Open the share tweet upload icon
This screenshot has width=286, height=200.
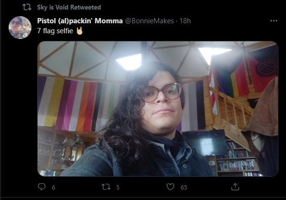pos(235,187)
